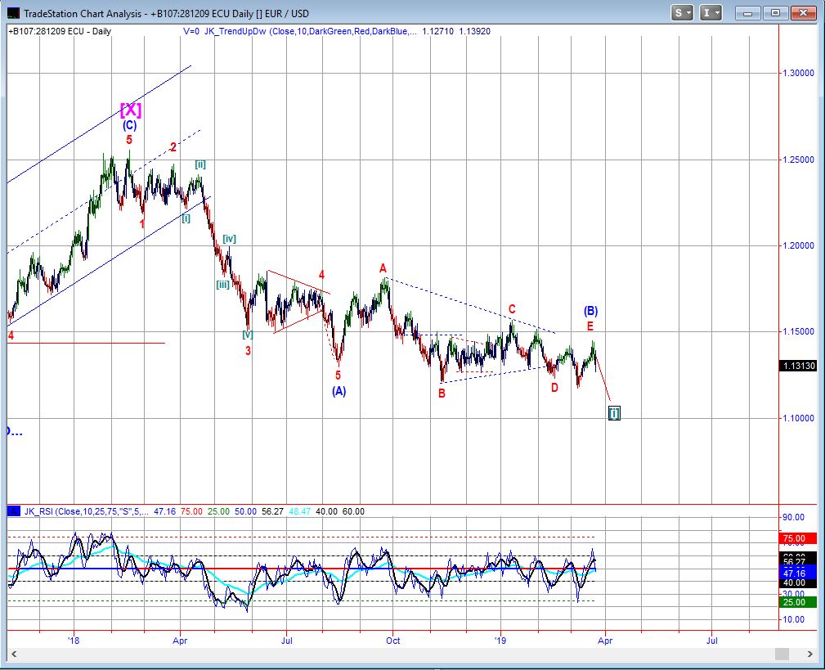Select the red D triangle label

coord(554,388)
